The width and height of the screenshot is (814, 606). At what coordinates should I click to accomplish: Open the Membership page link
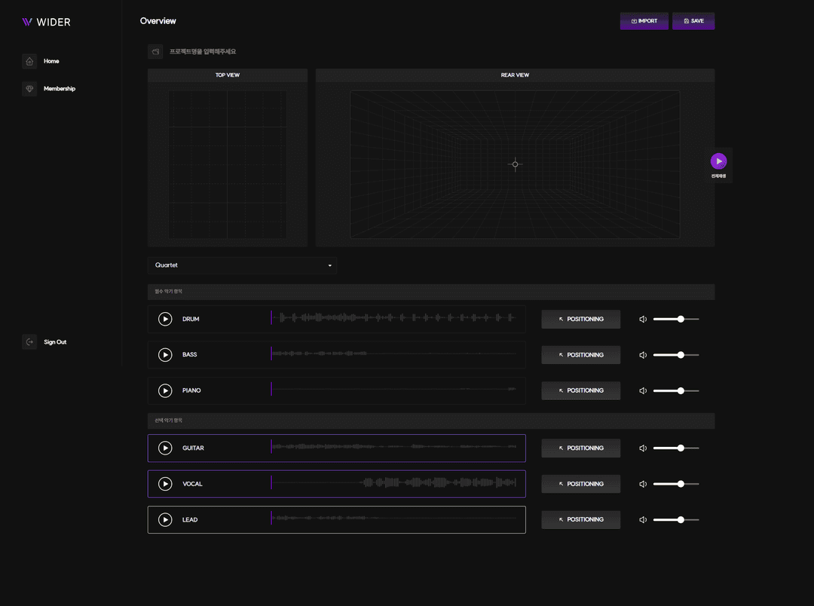pyautogui.click(x=60, y=89)
